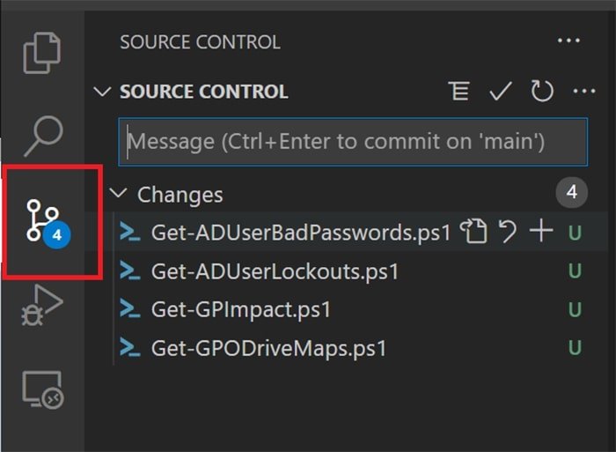The image size is (616, 452).
Task: Click the Changes count badge showing 4
Action: pyautogui.click(x=571, y=192)
